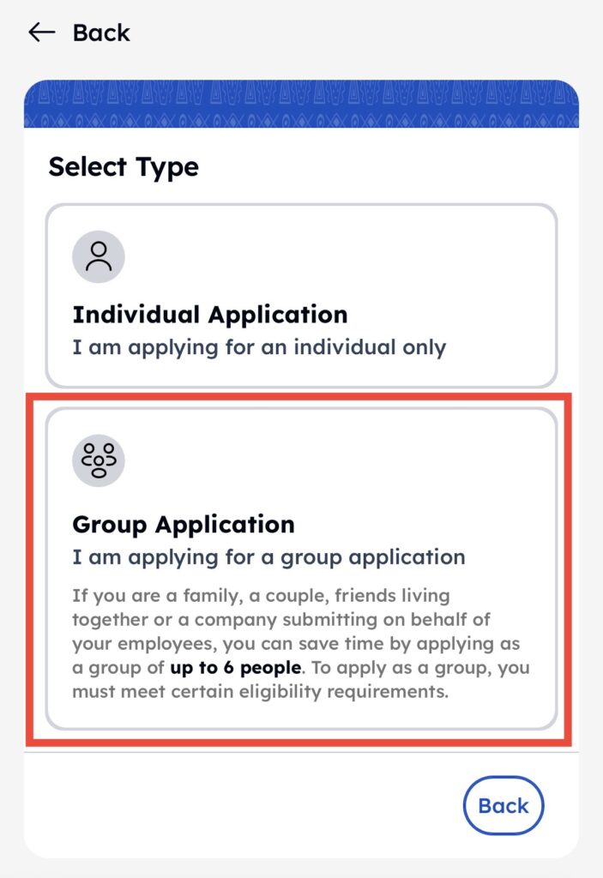Click the divider line above Back button
Image resolution: width=603 pixels, height=878 pixels.
pos(301,753)
